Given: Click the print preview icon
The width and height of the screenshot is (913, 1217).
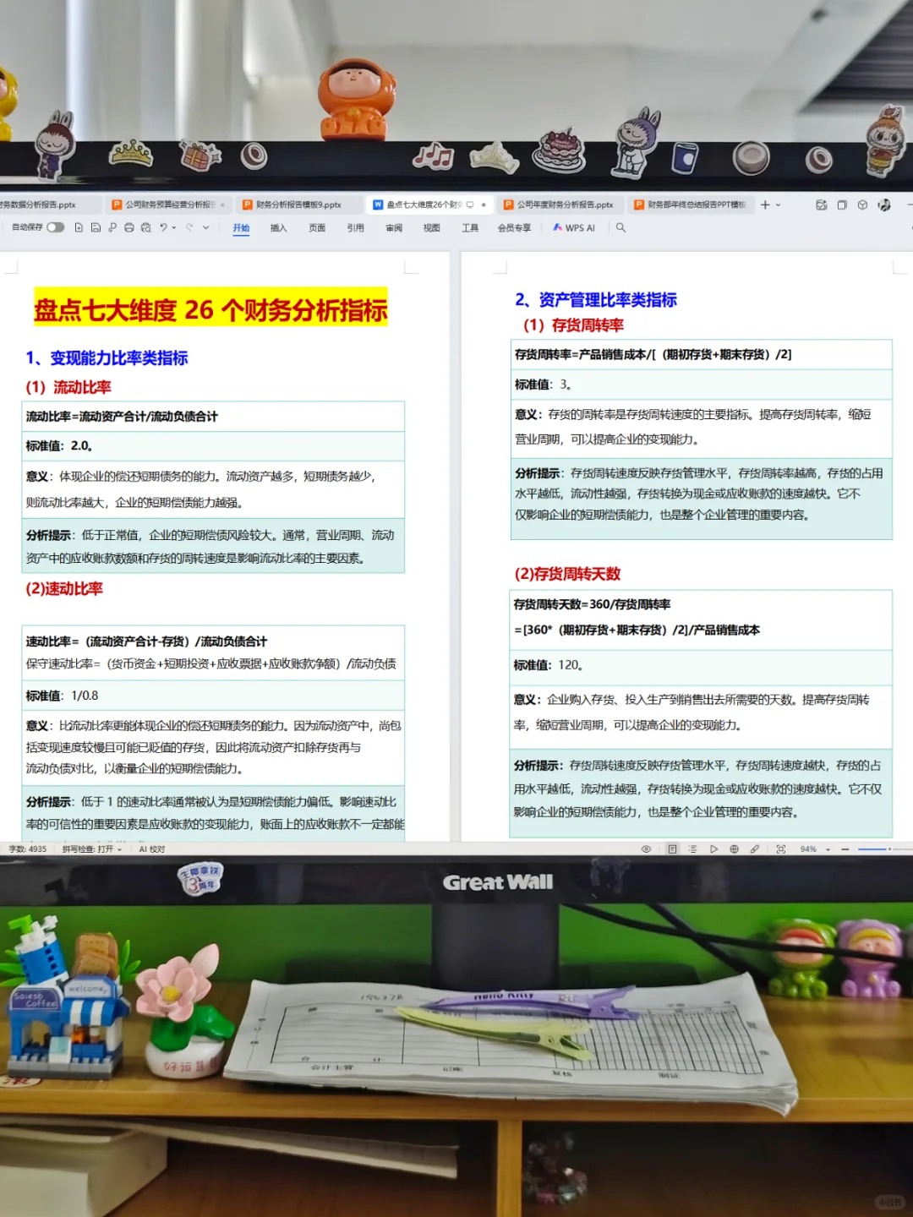Looking at the screenshot, I should click(146, 227).
